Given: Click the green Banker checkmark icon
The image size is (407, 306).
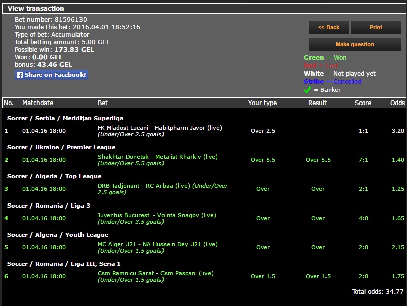Looking at the screenshot, I should pyautogui.click(x=307, y=90).
